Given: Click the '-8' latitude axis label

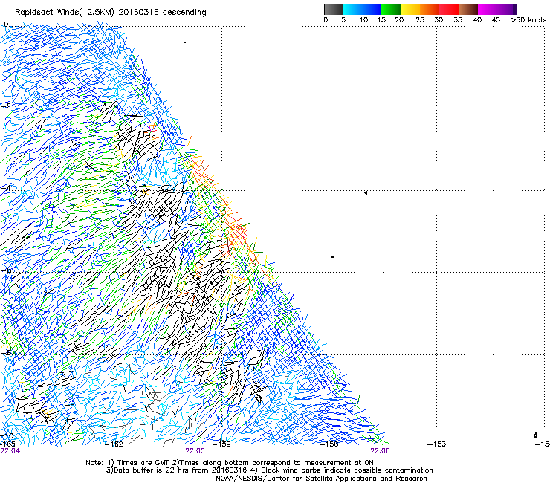Looking at the screenshot, I should pos(7,352).
